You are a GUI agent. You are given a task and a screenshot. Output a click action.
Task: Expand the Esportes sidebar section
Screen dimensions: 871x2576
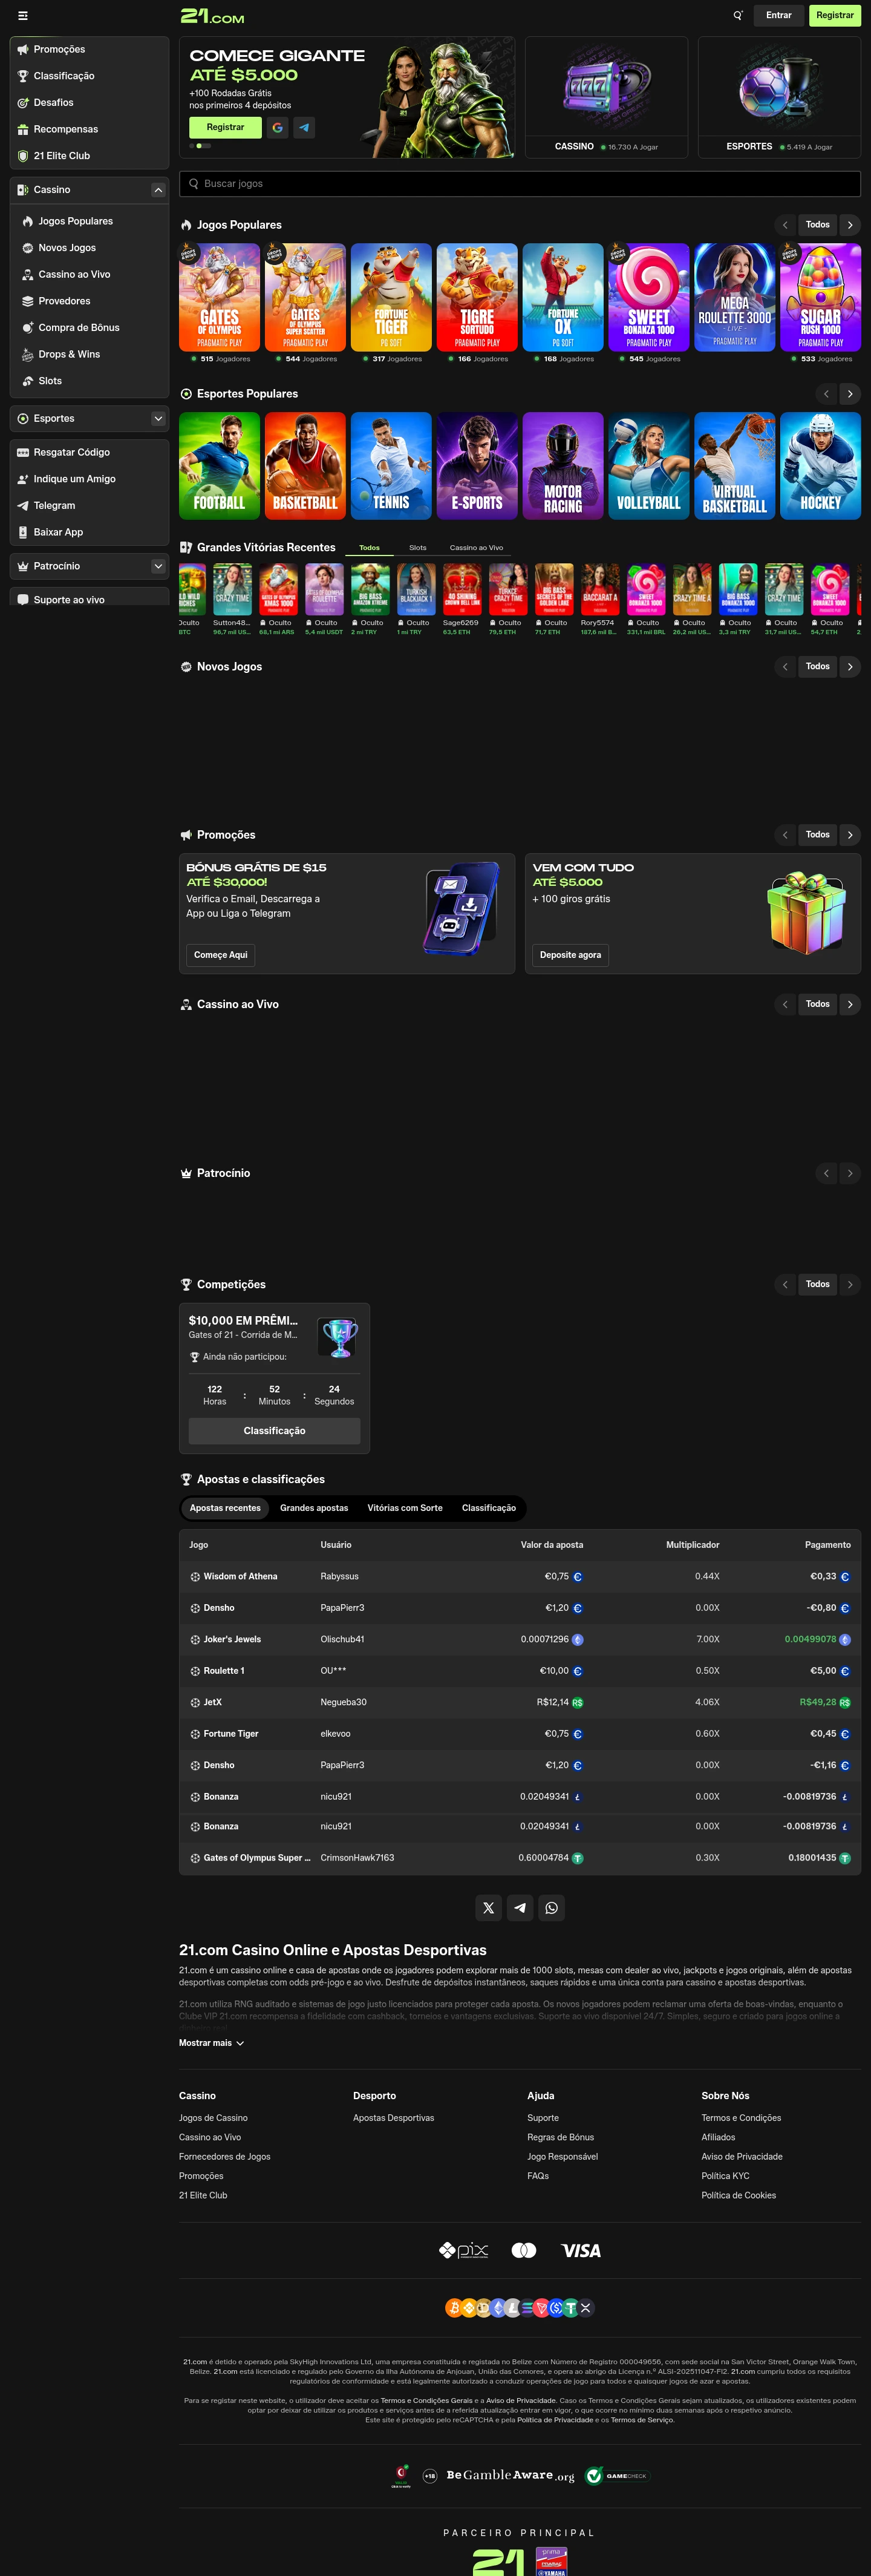(158, 418)
